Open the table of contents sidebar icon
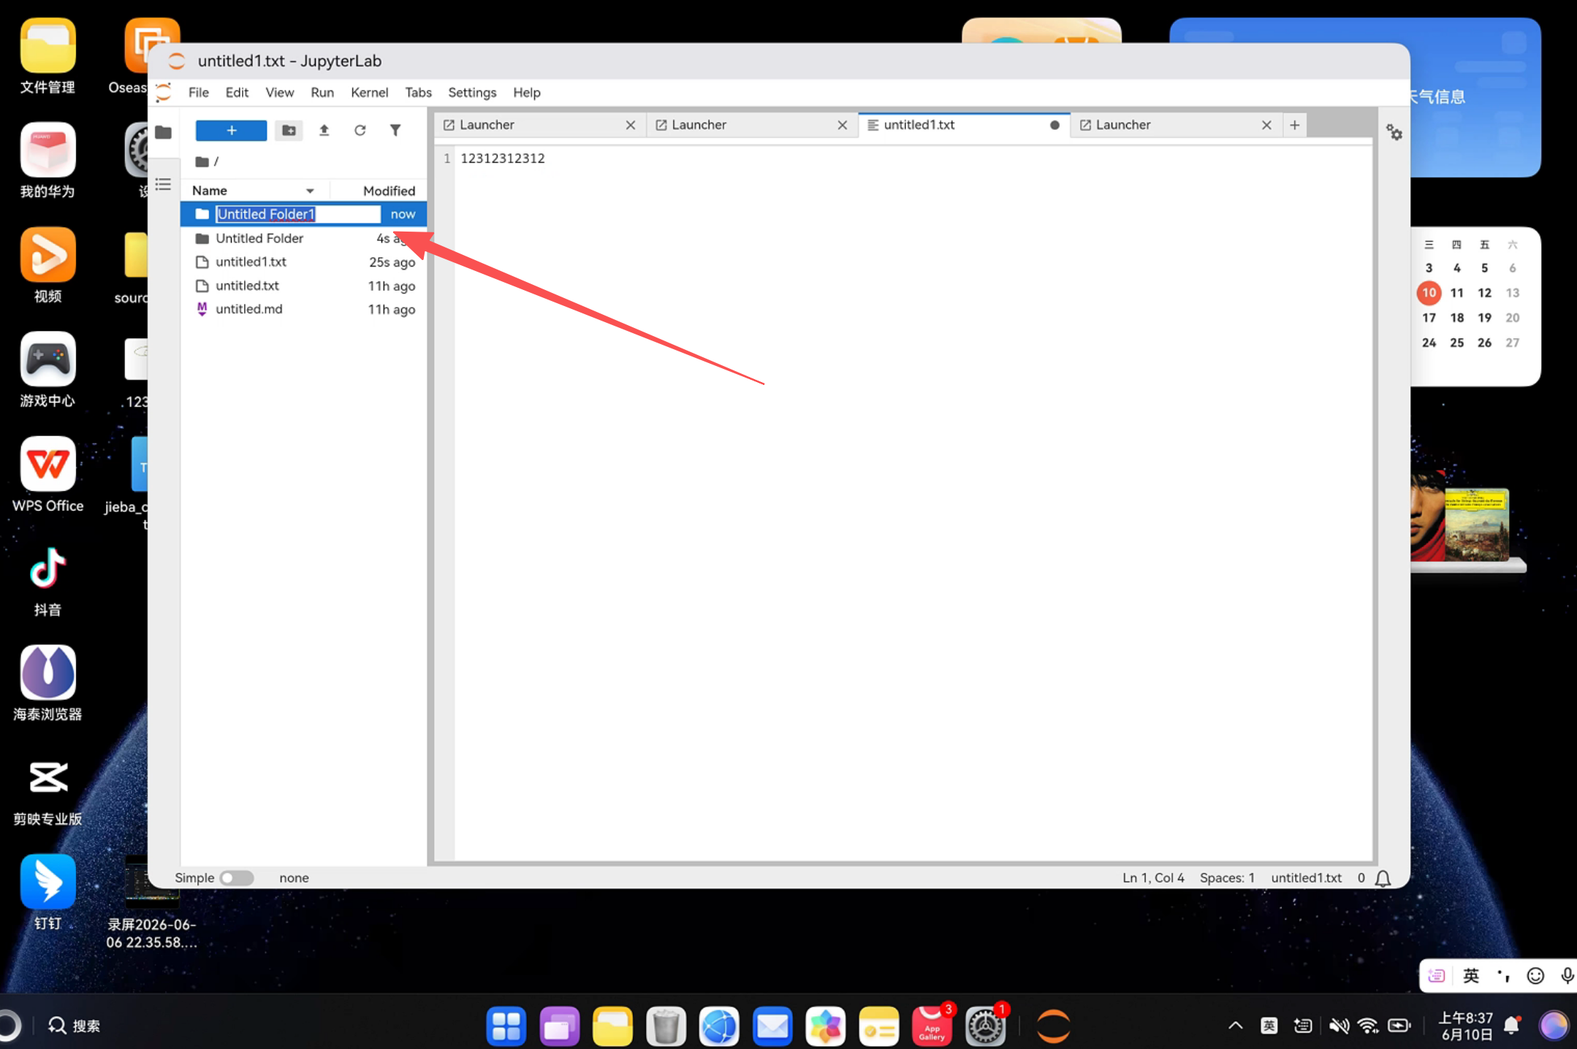Viewport: 1577px width, 1049px height. click(x=163, y=184)
